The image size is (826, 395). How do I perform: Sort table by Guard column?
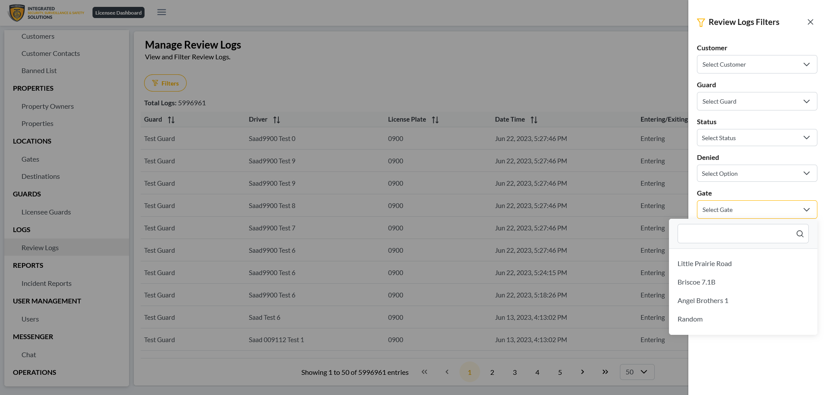pyautogui.click(x=171, y=120)
